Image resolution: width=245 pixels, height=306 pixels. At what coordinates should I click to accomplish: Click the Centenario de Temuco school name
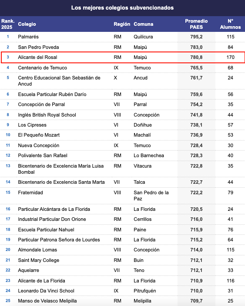click(x=42, y=68)
